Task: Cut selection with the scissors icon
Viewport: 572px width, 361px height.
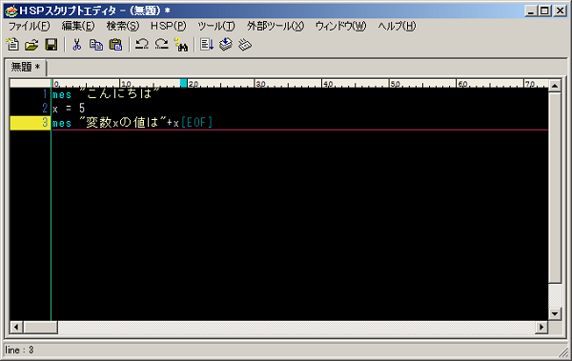Action: (x=76, y=45)
